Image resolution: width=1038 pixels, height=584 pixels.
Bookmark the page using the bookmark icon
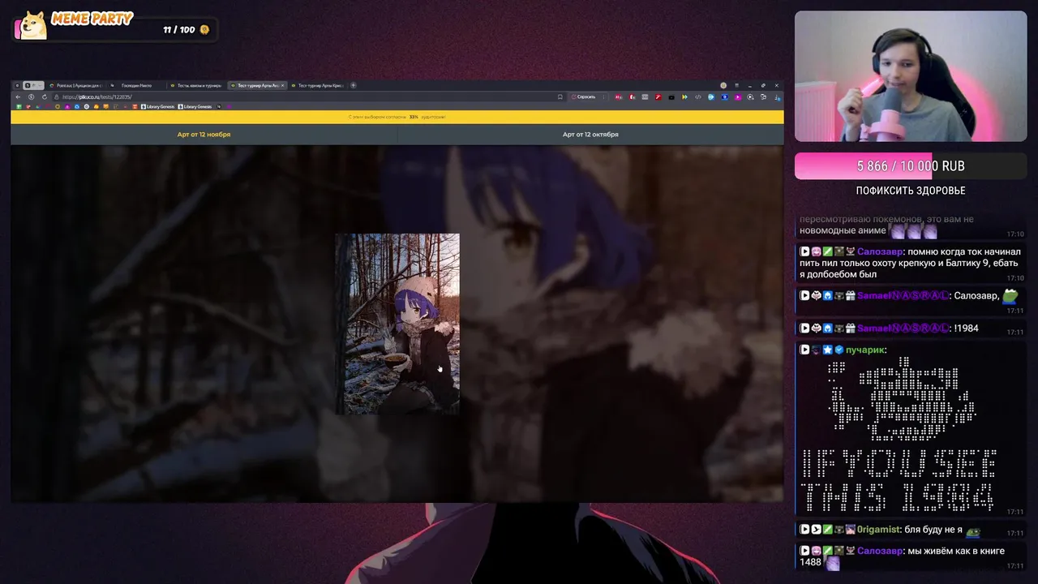click(x=560, y=97)
